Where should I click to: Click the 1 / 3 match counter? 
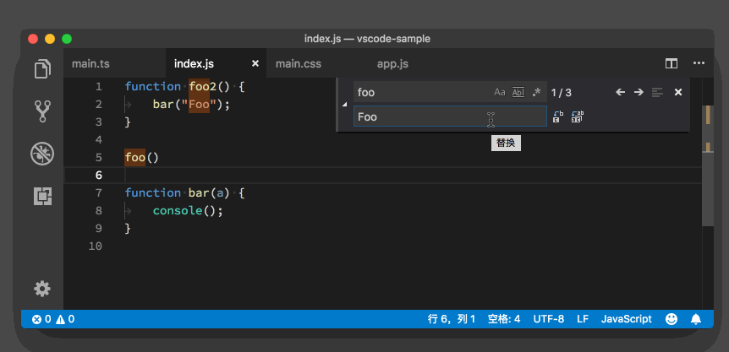(562, 92)
